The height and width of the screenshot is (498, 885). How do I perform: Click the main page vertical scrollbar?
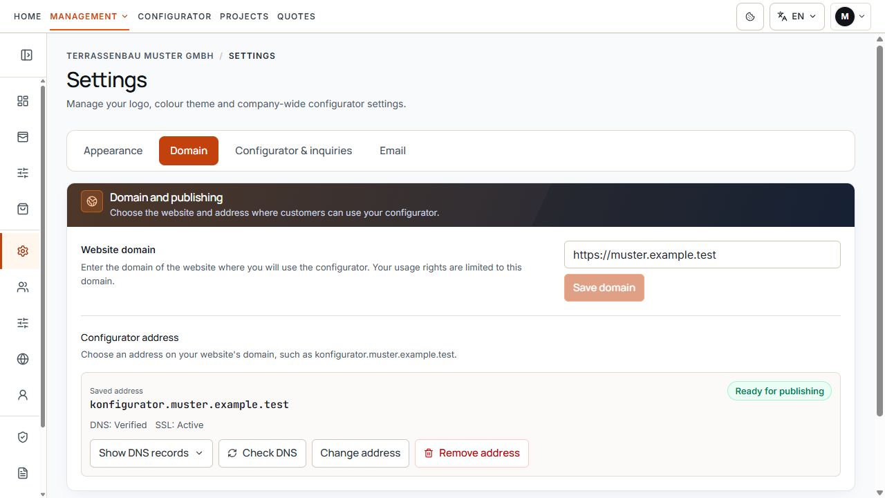(x=880, y=230)
